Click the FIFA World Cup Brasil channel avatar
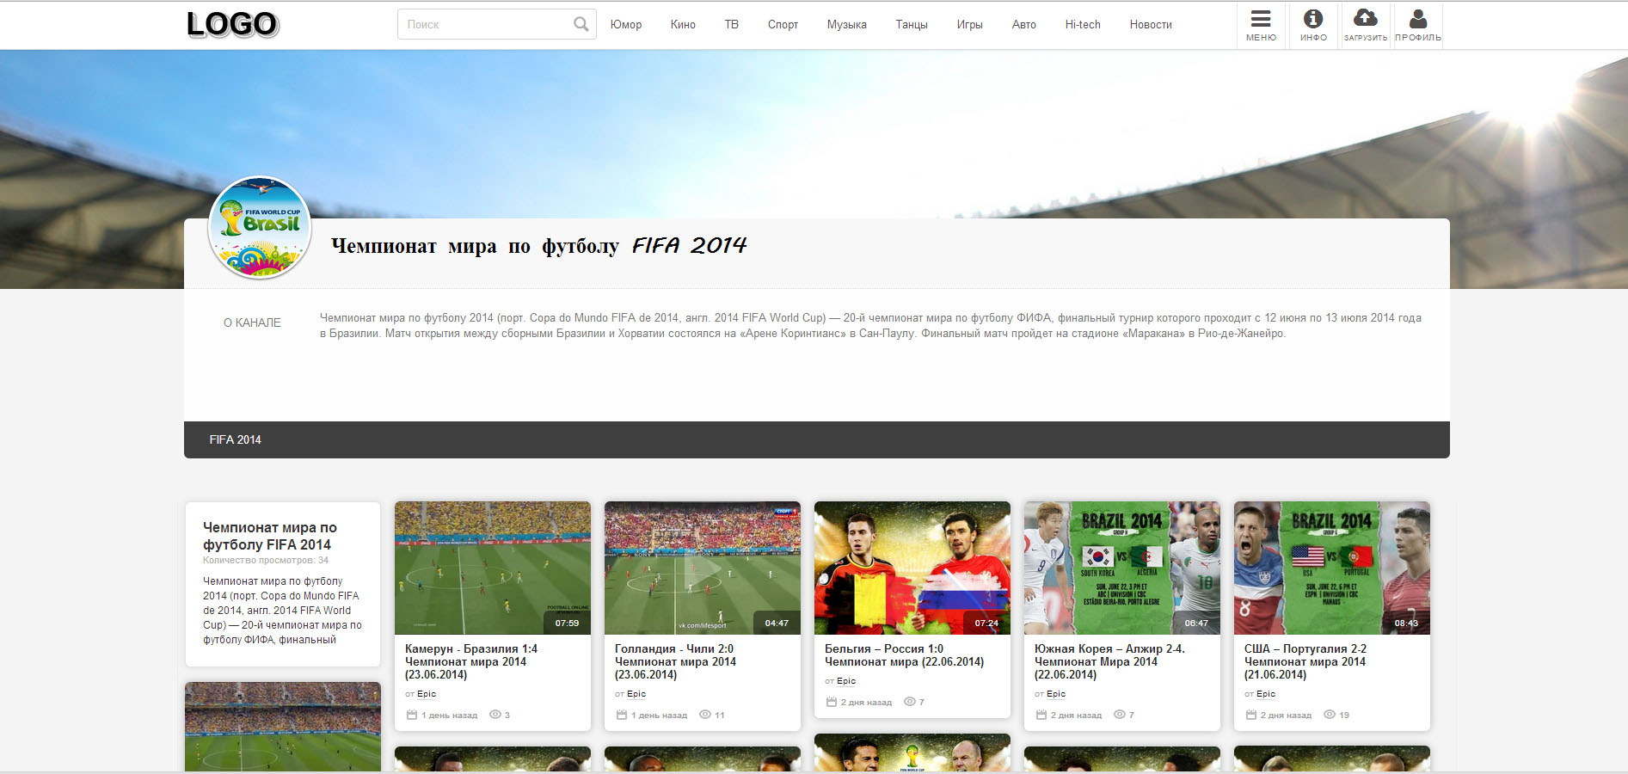The width and height of the screenshot is (1628, 774). (260, 228)
